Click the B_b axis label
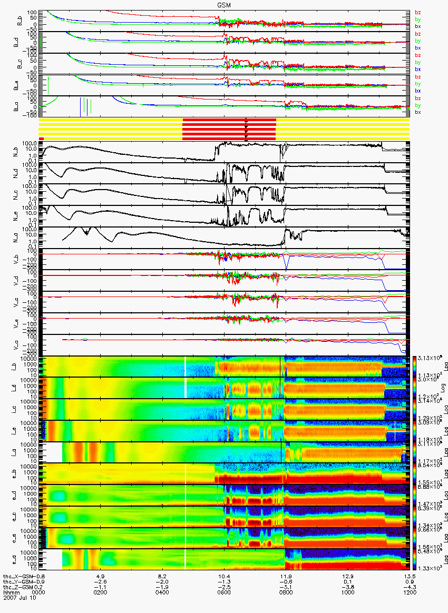The image size is (448, 613). 21,21
